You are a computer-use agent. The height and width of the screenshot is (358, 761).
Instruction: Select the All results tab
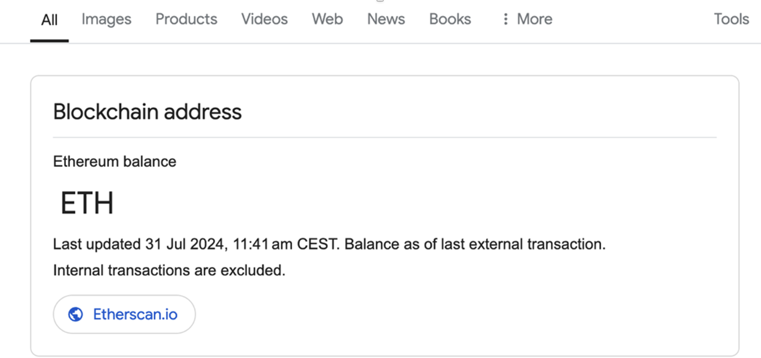click(49, 20)
